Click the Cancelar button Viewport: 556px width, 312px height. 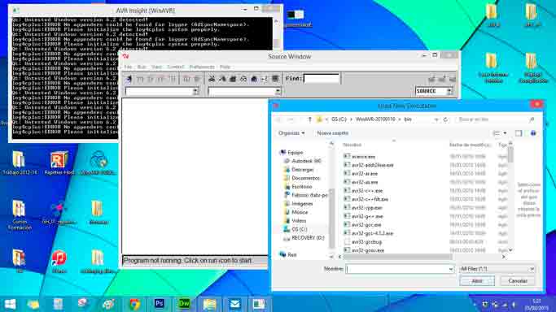point(518,281)
